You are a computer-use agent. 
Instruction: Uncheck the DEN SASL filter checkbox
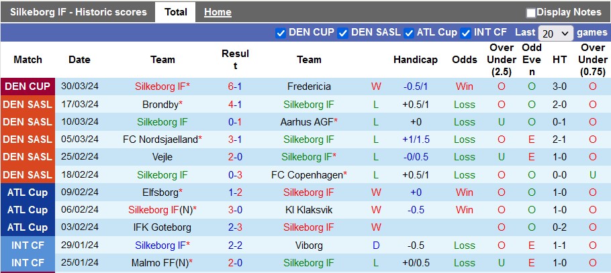pos(343,33)
